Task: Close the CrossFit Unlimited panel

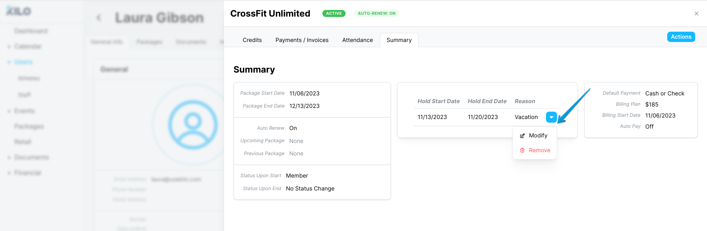Action: [696, 14]
